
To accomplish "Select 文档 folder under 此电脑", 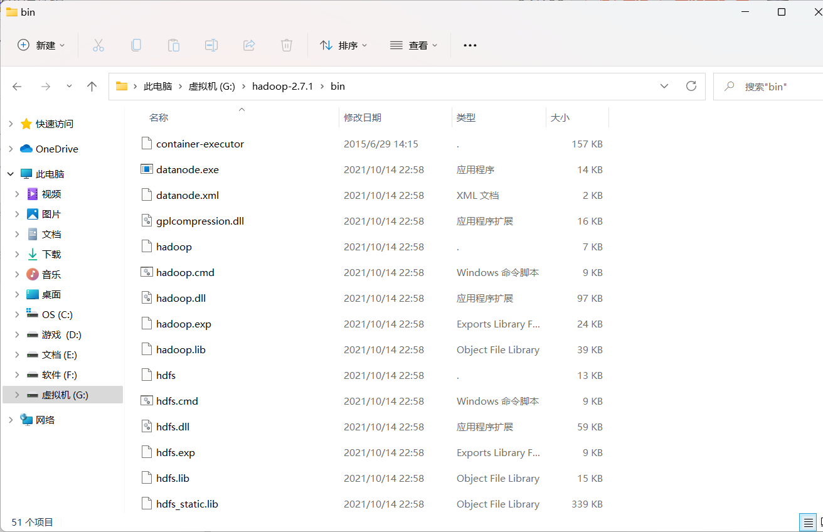I will [x=51, y=234].
